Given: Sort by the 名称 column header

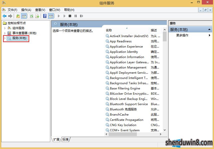Looking at the screenshot, I should (x=127, y=30).
